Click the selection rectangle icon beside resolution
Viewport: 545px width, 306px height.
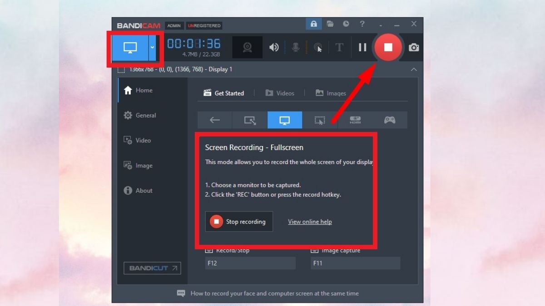(121, 70)
